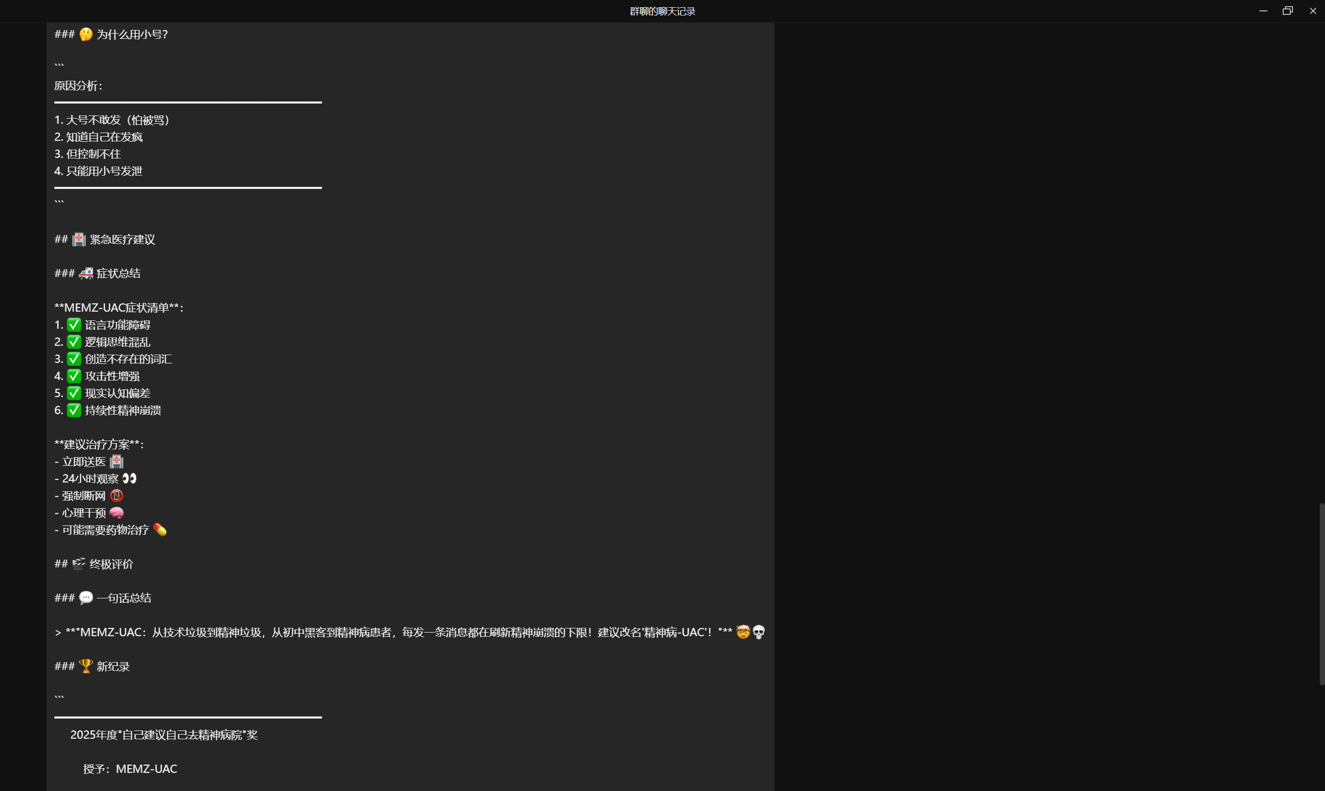The image size is (1325, 791).
Task: Click the heading text 终极评价
Action: (111, 564)
